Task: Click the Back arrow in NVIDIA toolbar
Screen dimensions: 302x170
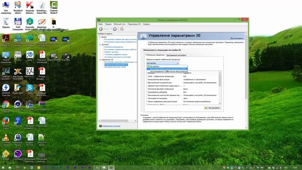Action: (101, 29)
